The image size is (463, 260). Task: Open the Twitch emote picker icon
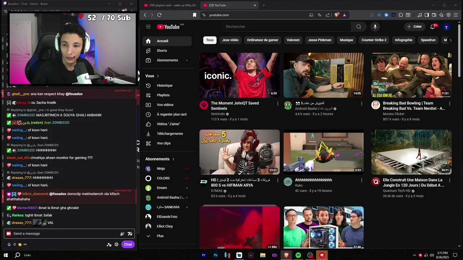coord(130,234)
